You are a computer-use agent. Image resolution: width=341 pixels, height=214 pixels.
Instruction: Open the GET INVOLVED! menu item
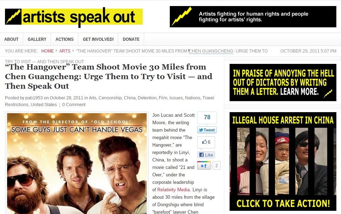pyautogui.click(x=98, y=39)
